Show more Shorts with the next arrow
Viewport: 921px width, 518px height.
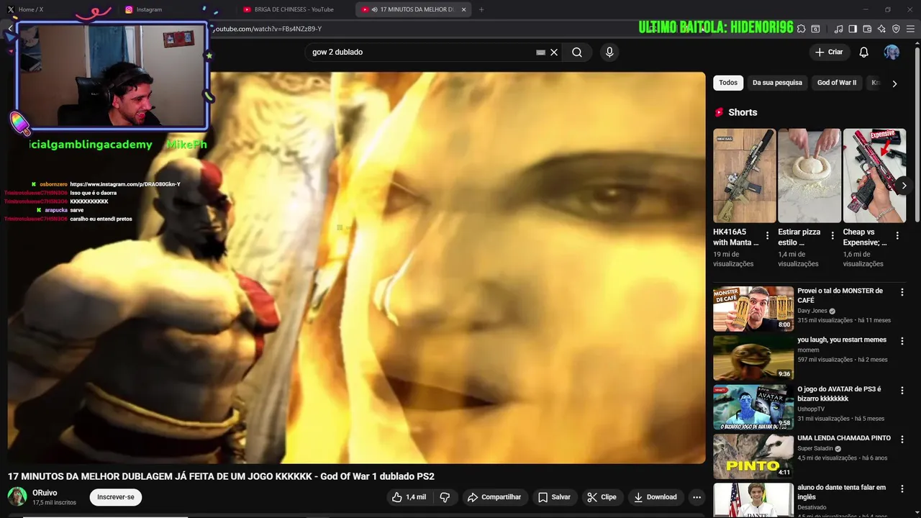tap(904, 186)
